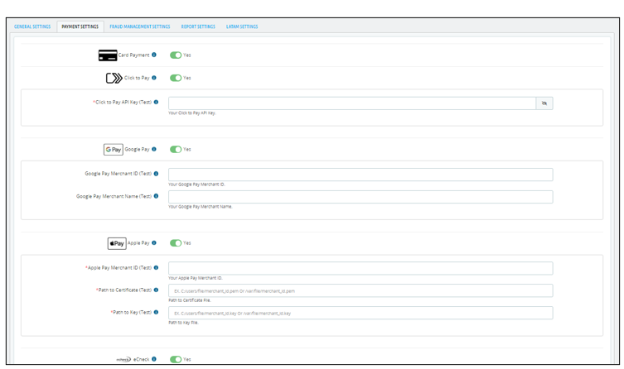
Task: Click the info icon next to Apple Pay label
Action: coord(154,243)
